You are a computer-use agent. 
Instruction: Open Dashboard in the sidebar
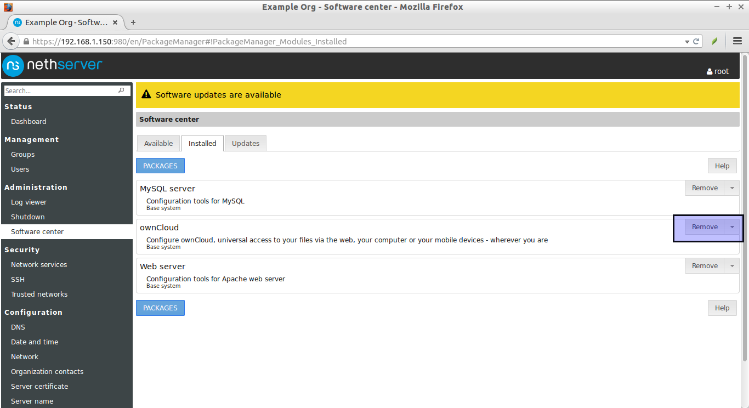(x=29, y=122)
